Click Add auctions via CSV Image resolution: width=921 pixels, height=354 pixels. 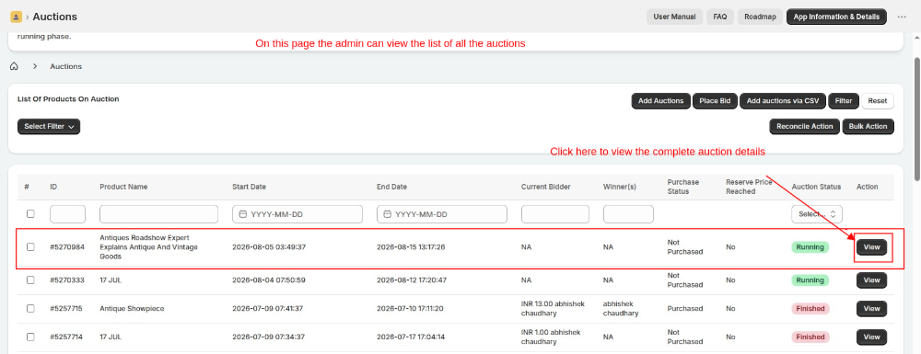click(782, 101)
